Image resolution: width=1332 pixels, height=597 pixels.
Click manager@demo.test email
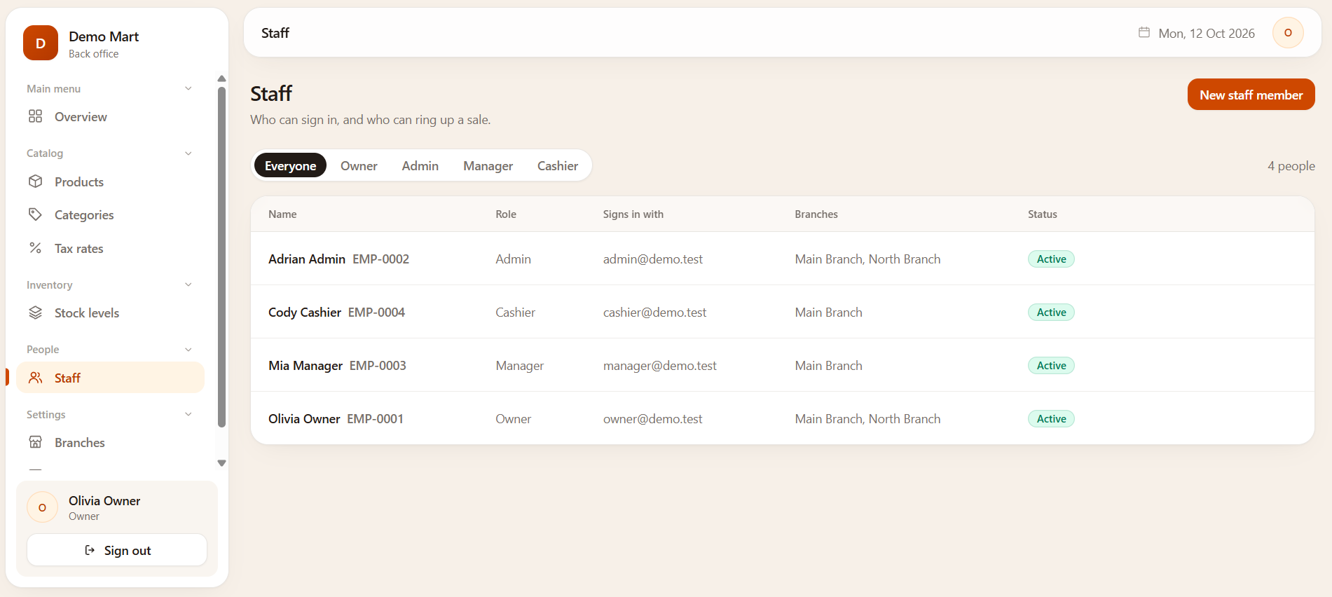click(659, 366)
